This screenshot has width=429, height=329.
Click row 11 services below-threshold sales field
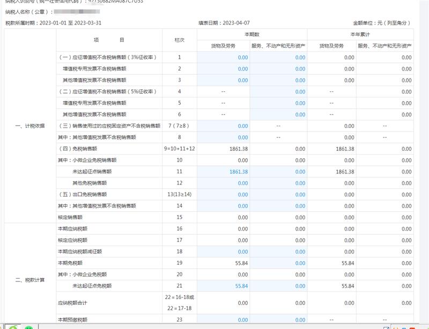278,172
